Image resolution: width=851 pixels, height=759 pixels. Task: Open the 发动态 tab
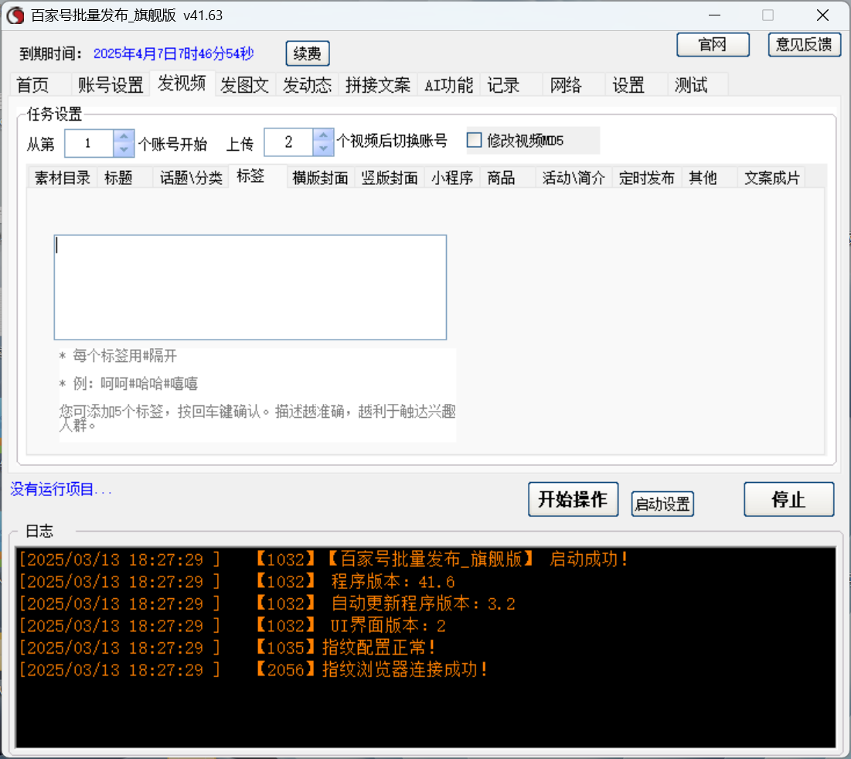click(x=307, y=85)
